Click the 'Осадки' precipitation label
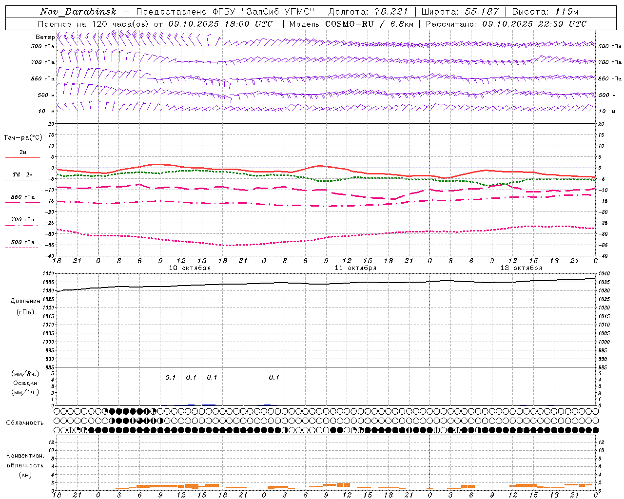 25,383
